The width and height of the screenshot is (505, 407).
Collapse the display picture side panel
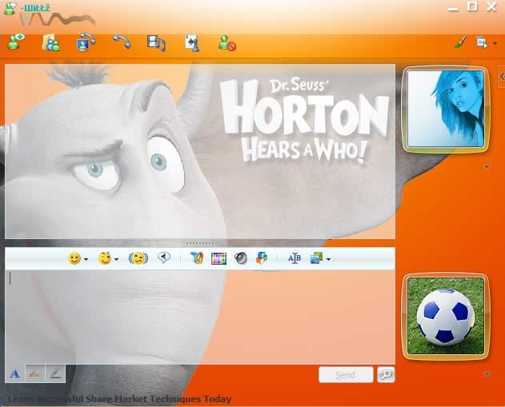[x=502, y=77]
